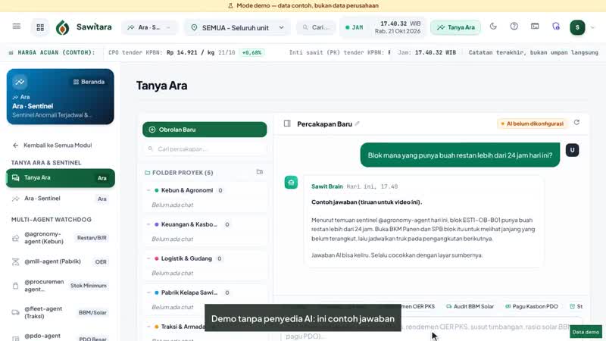Open the hamburger navigation menu

(16, 27)
